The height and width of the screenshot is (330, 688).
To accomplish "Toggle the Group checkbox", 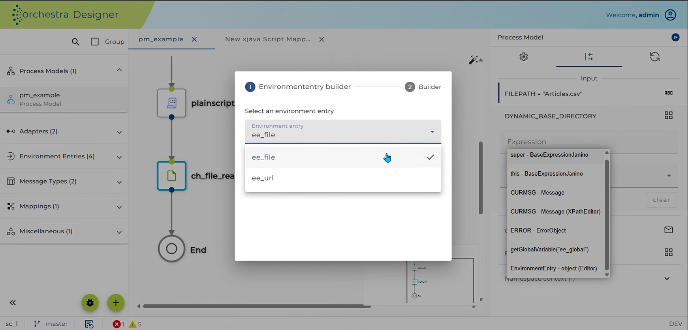I will click(x=95, y=41).
